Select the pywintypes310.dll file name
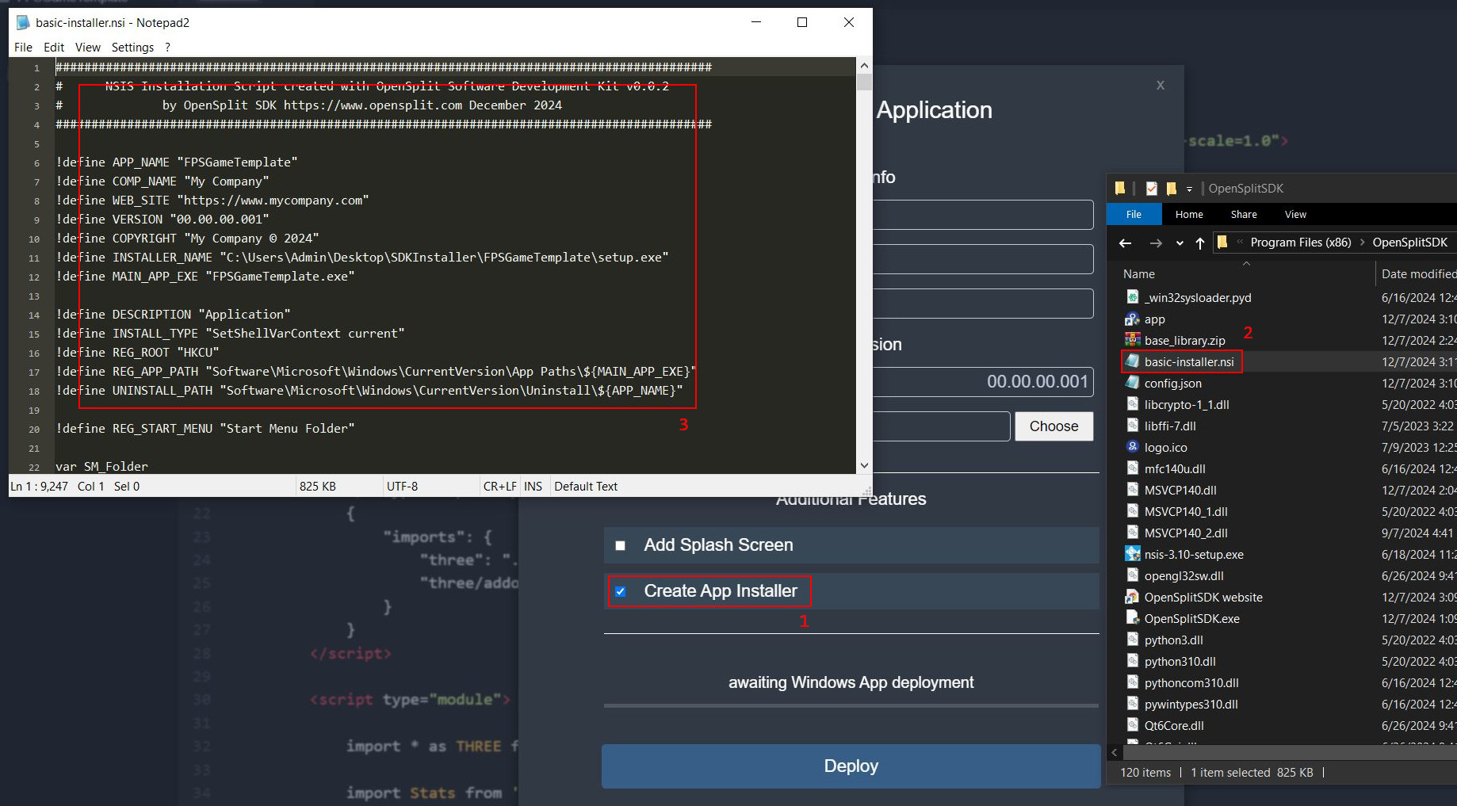Screen dimensions: 1457x806 pyautogui.click(x=1191, y=704)
